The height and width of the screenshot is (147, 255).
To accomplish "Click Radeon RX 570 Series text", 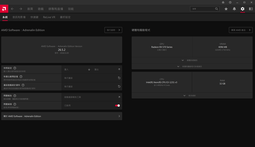I will click(x=162, y=47).
